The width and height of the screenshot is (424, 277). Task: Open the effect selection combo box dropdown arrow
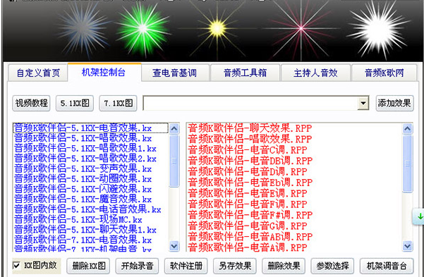coord(363,103)
